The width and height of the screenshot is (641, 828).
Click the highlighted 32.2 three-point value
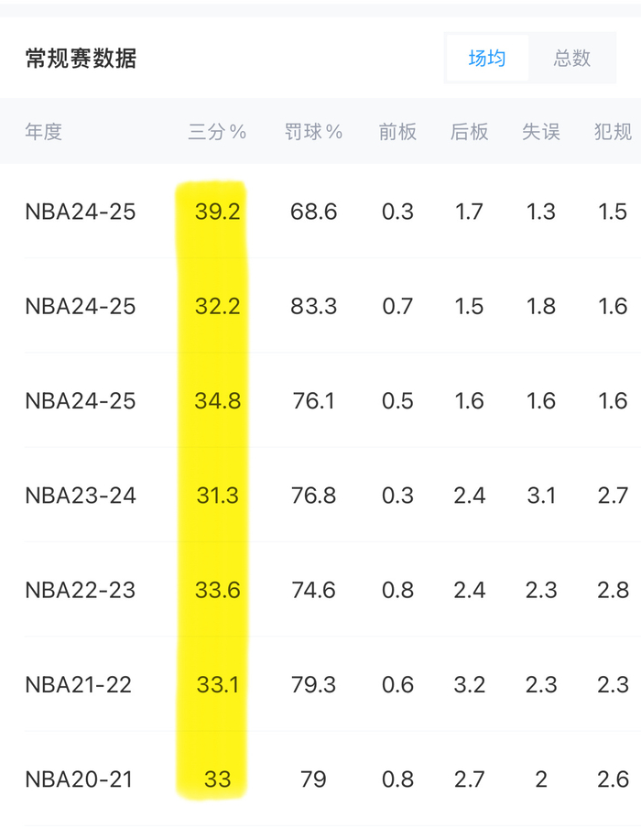(x=217, y=306)
